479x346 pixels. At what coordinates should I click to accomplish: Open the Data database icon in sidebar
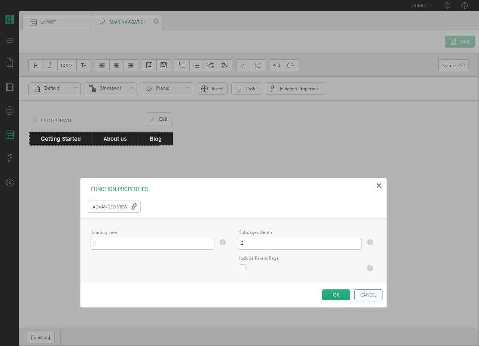[x=9, y=111]
